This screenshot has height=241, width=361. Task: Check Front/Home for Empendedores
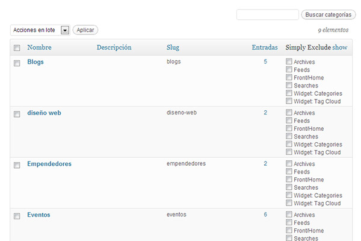pyautogui.click(x=289, y=179)
